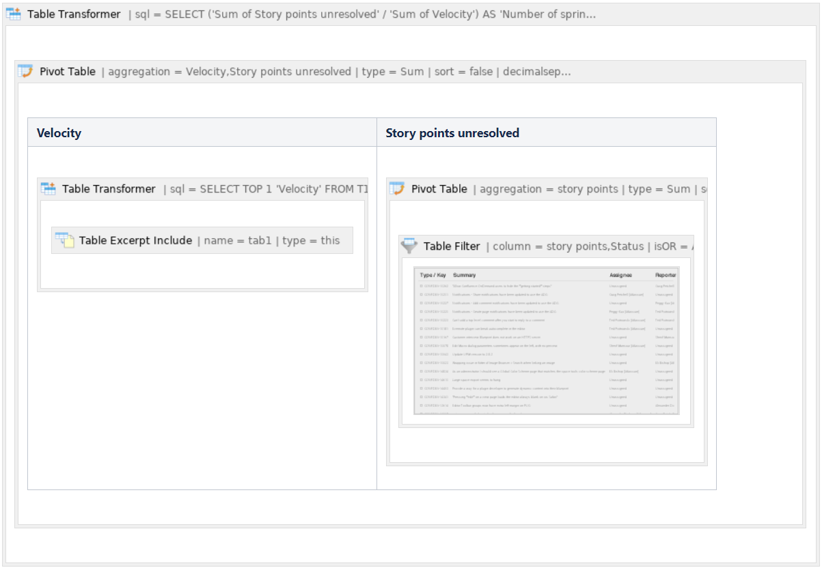
Task: Click the outermost Table Transformer macro icon
Action: (x=14, y=14)
